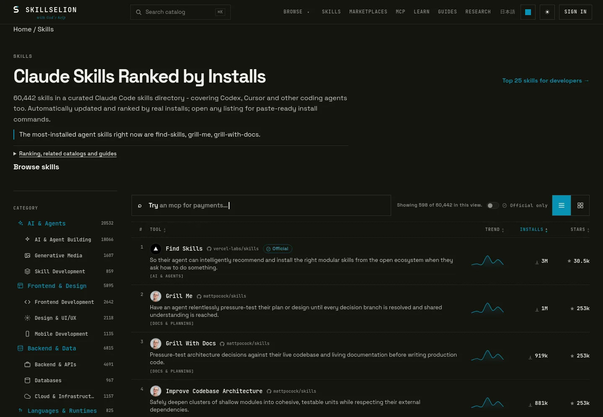Click the Frontend Development code brackets icon
603x417 pixels.
[27, 302]
